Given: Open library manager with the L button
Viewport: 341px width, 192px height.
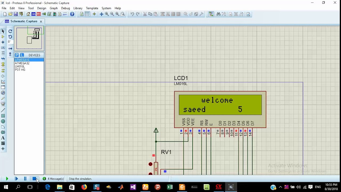Looking at the screenshot, I should point(22,55).
